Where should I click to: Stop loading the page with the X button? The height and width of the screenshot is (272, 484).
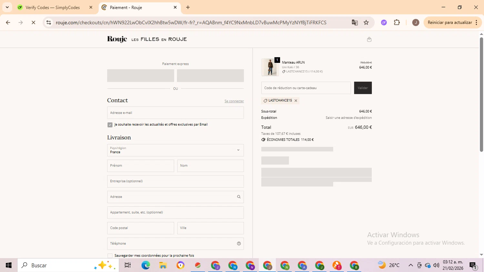point(33,23)
